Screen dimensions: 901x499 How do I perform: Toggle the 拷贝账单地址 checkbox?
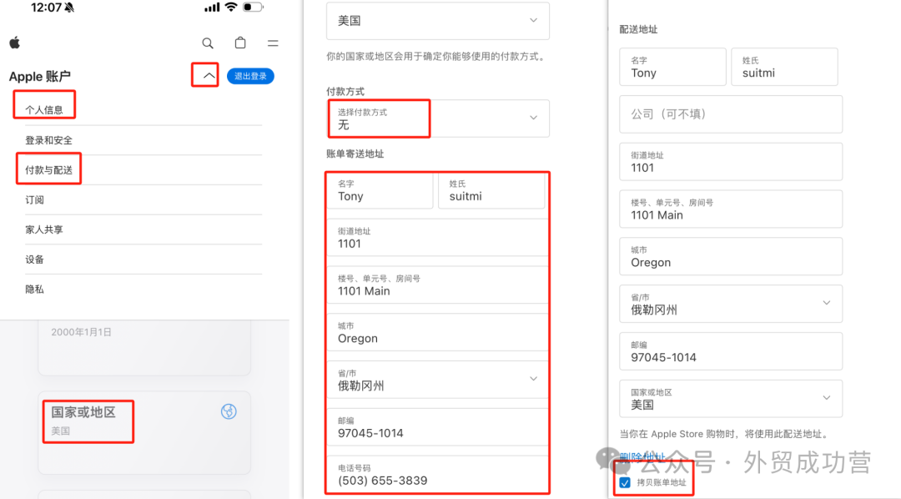click(x=625, y=482)
